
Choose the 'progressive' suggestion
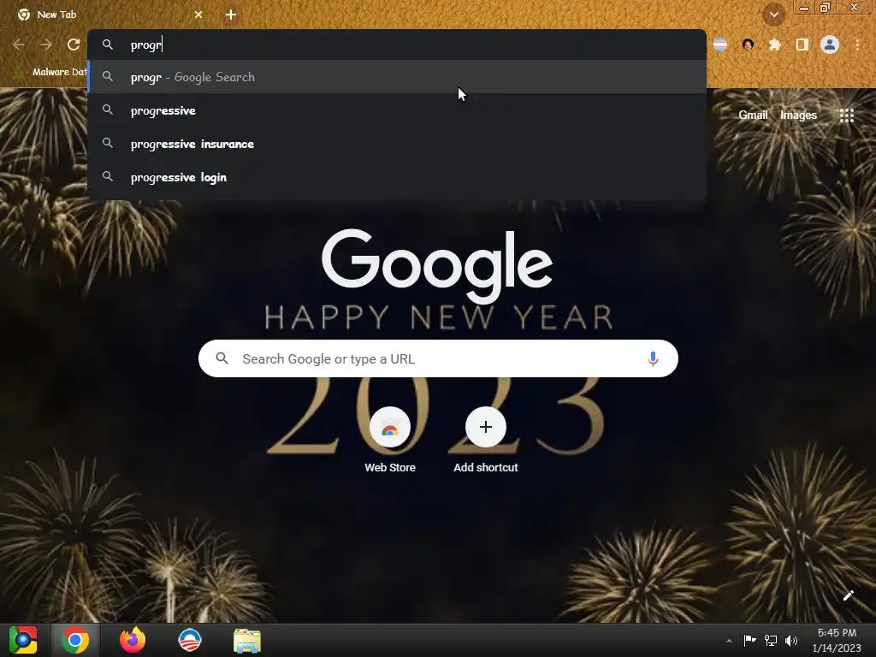[x=397, y=110]
